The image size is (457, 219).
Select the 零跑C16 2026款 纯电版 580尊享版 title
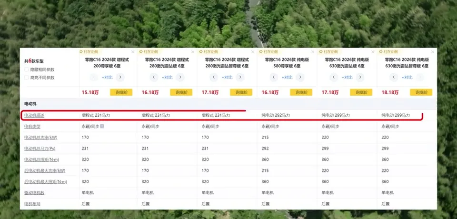(287, 63)
